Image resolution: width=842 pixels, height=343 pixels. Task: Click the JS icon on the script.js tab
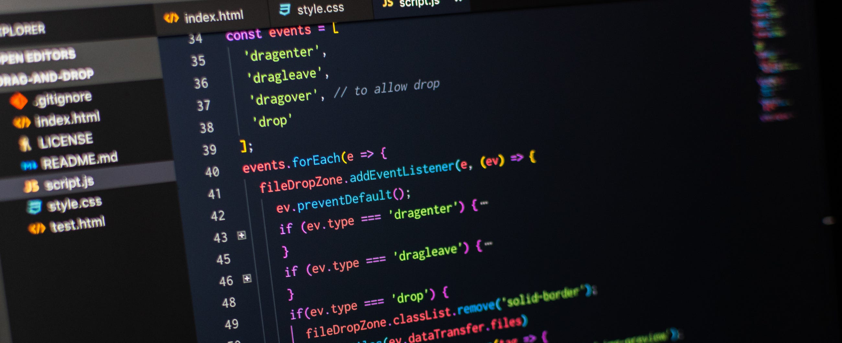[388, 3]
